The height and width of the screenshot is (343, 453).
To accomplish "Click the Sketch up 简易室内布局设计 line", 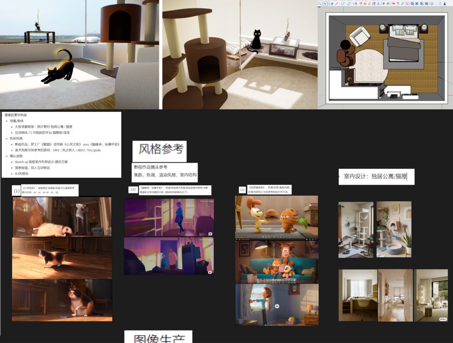I will point(41,162).
